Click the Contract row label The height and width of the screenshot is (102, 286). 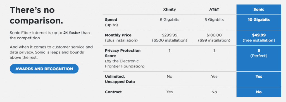pos(113,92)
